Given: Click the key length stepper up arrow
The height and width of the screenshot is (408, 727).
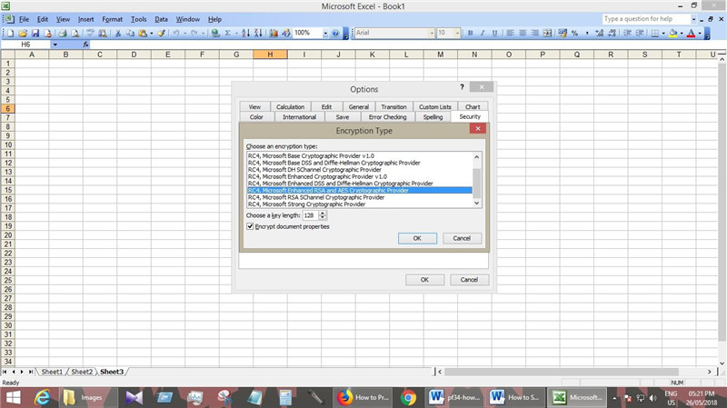Looking at the screenshot, I should tap(323, 214).
